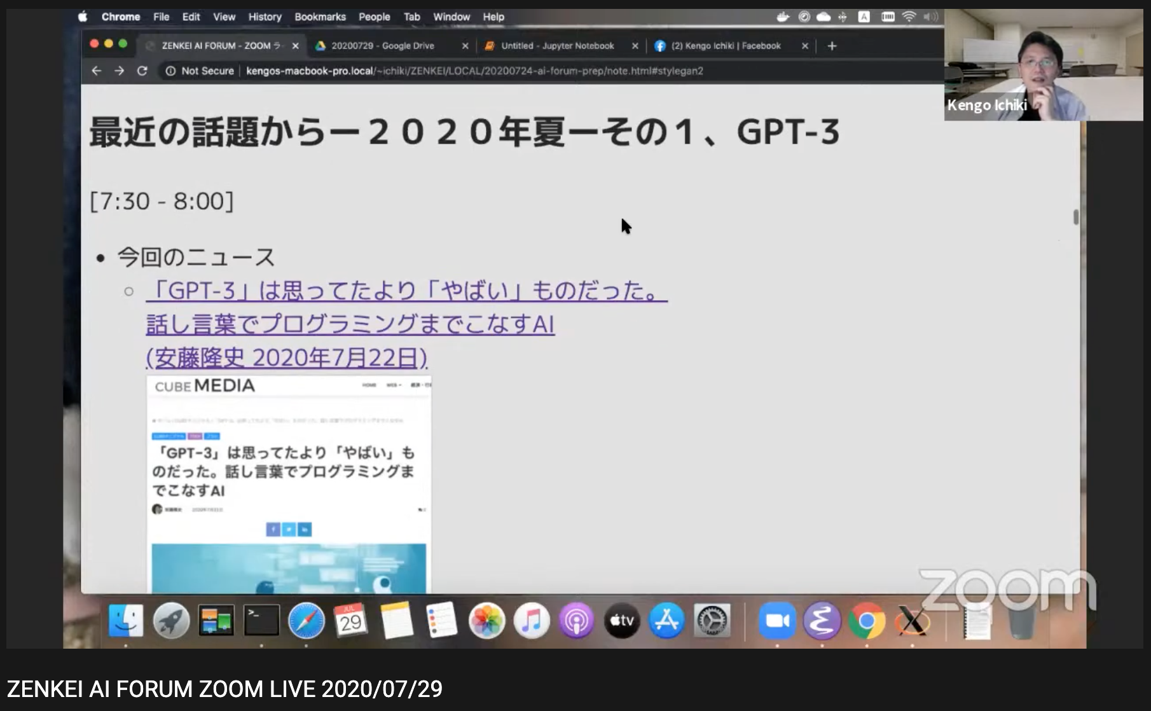Click the [7:30 - 8:00] time text
The image size is (1151, 711).
162,201
